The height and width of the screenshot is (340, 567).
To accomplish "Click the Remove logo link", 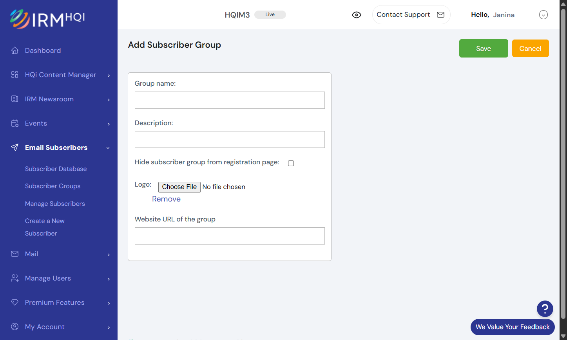I will (x=166, y=199).
